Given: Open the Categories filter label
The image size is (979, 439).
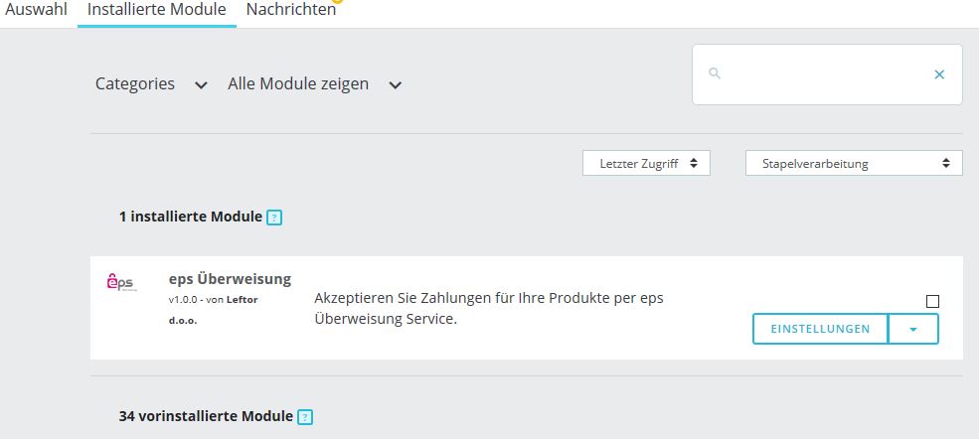Looking at the screenshot, I should click(135, 83).
